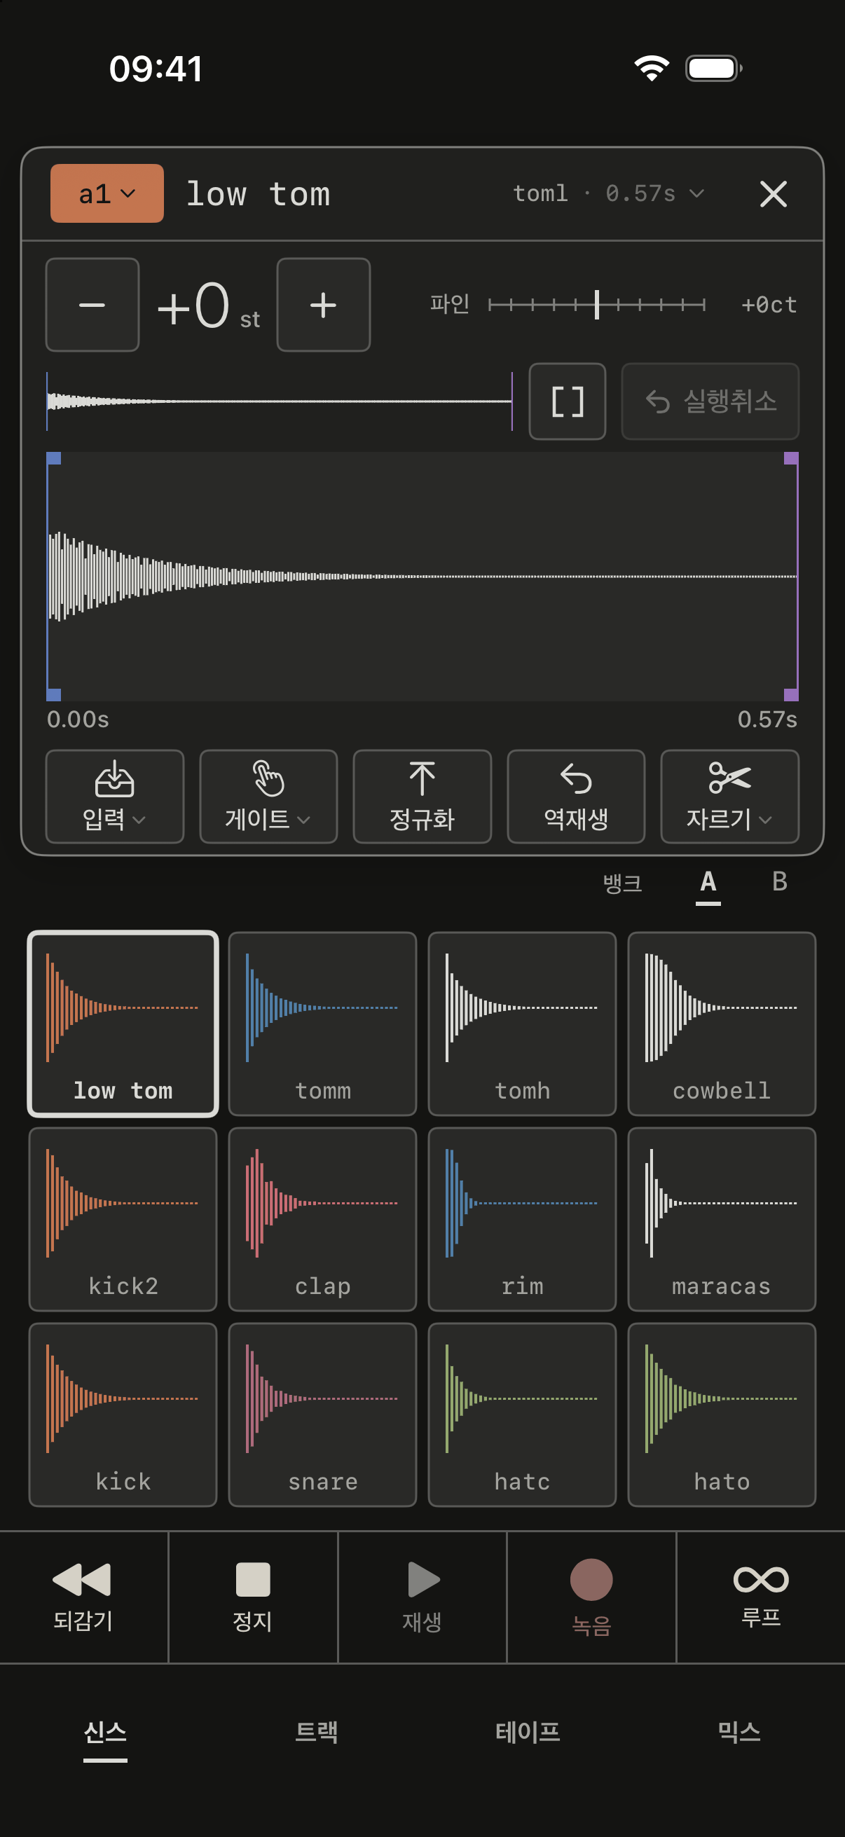The image size is (845, 1837).
Task: Tap the 되감기 rewind control
Action: point(83,1597)
